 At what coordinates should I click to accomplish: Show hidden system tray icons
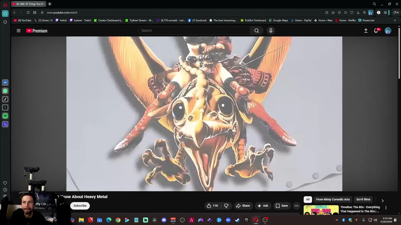(x=337, y=220)
